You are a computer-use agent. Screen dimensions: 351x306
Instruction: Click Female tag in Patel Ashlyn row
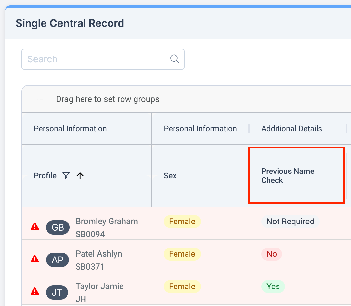182,254
